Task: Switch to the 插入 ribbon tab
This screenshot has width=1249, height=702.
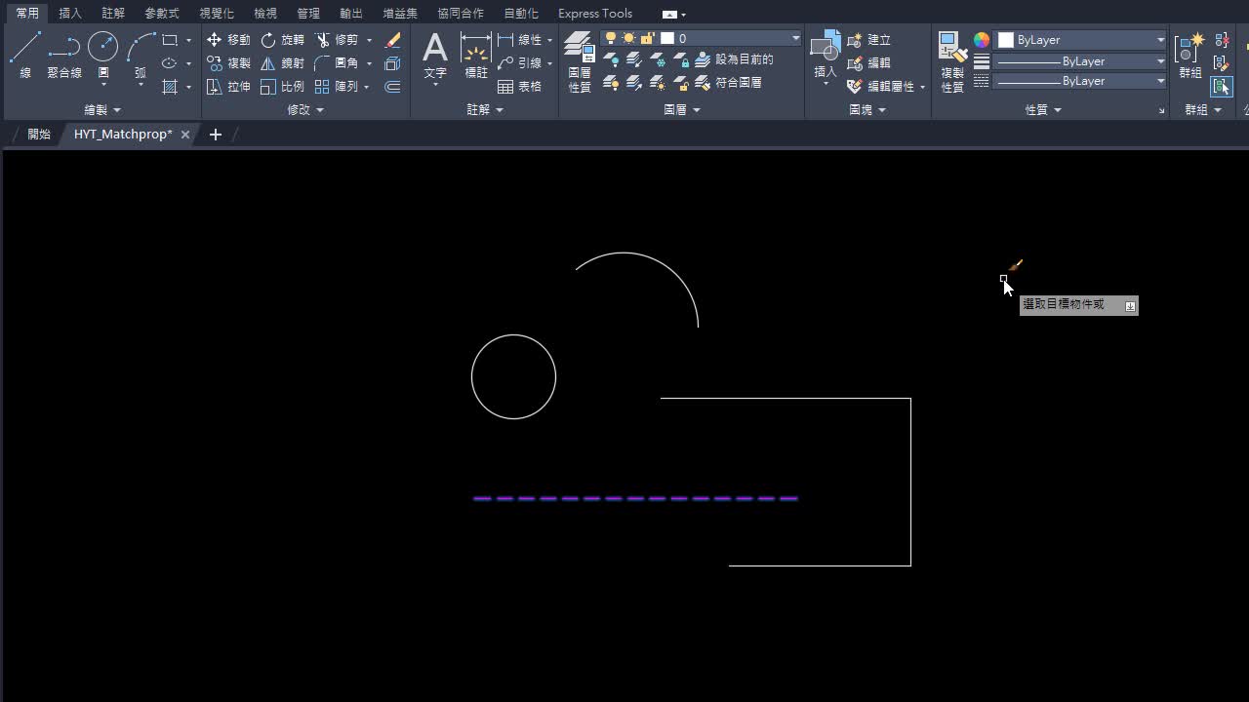Action: [68, 13]
